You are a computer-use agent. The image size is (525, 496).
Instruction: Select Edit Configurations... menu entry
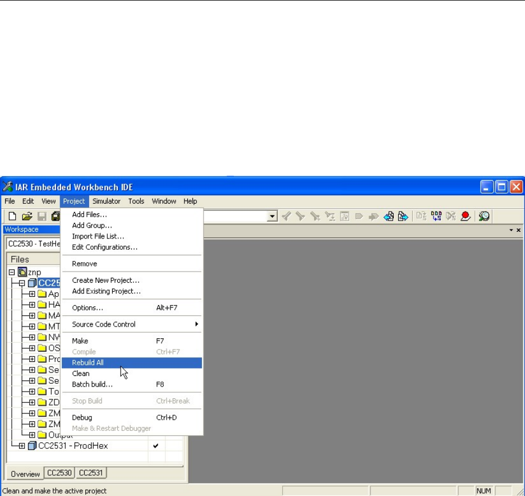132,247
